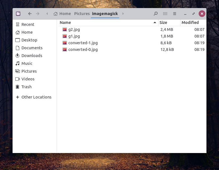Click the 1,8 MB size value

click(167, 36)
